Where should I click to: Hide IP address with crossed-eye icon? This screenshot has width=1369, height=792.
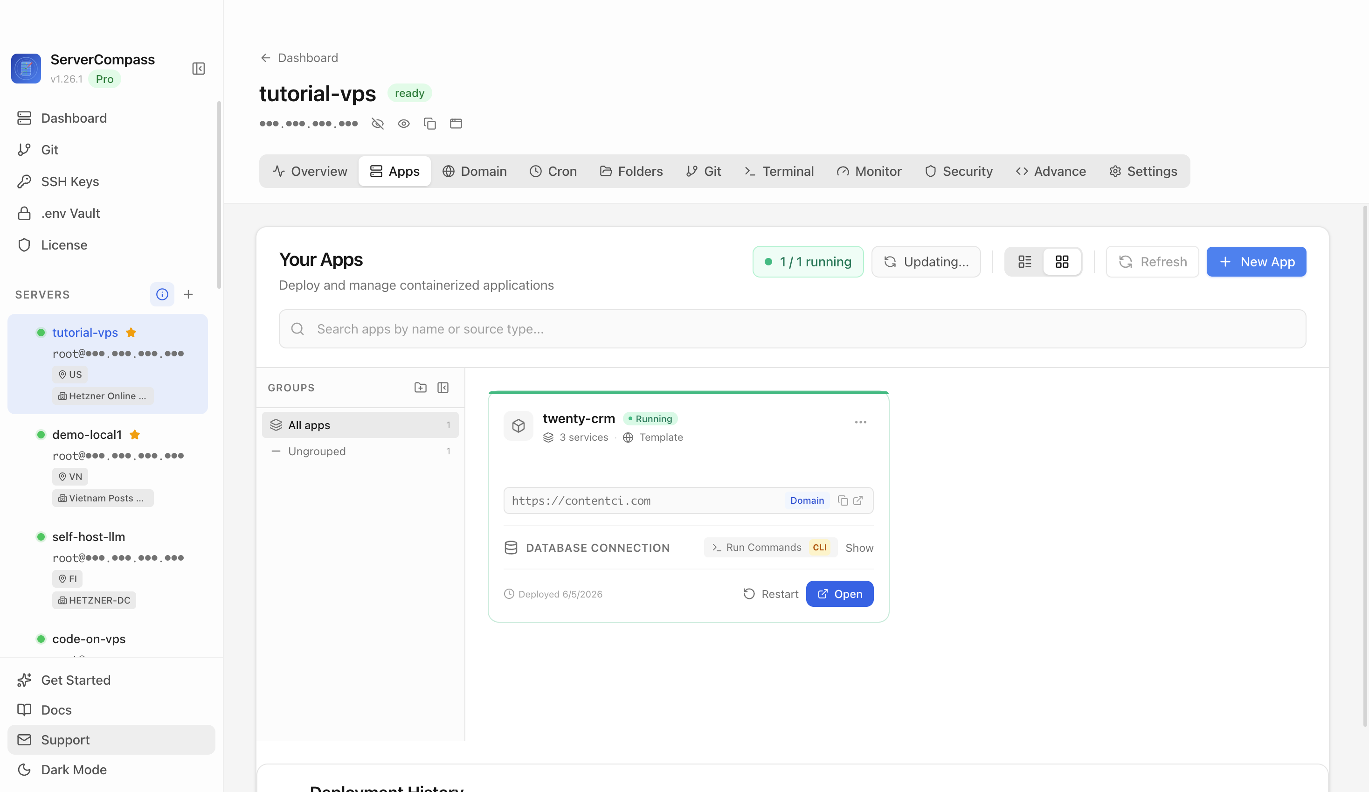[378, 124]
